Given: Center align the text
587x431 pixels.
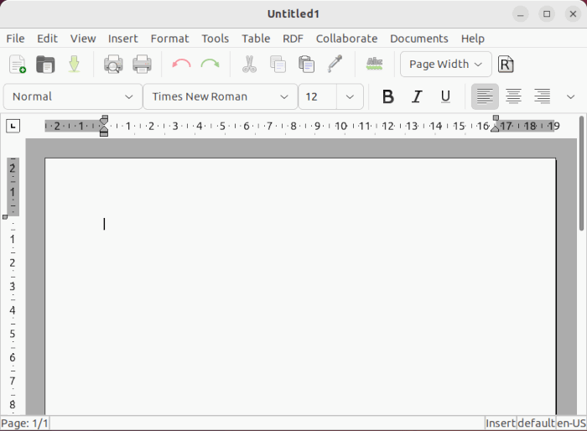Looking at the screenshot, I should (x=513, y=96).
